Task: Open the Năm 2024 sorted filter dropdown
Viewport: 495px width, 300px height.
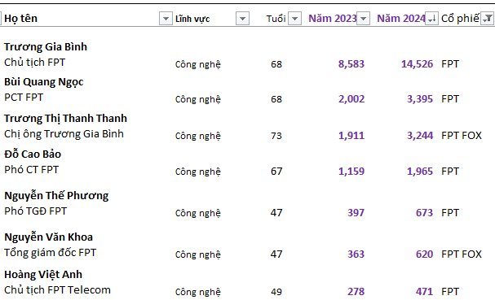Action: (x=431, y=19)
